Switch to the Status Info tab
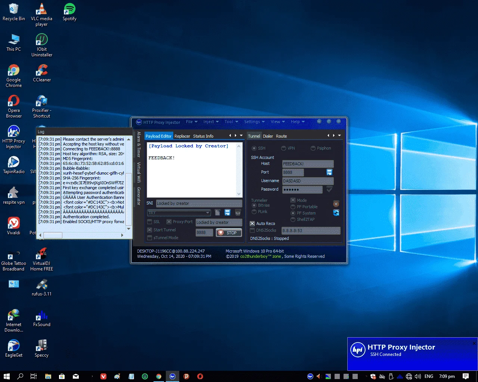 [203, 136]
